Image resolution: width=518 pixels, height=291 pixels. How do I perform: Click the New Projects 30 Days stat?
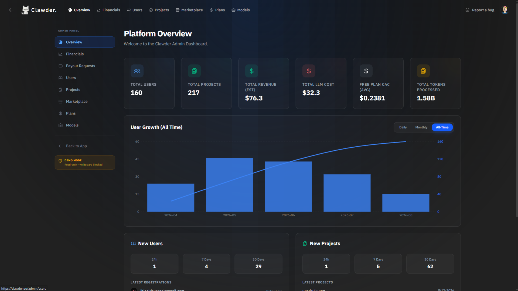click(430, 264)
